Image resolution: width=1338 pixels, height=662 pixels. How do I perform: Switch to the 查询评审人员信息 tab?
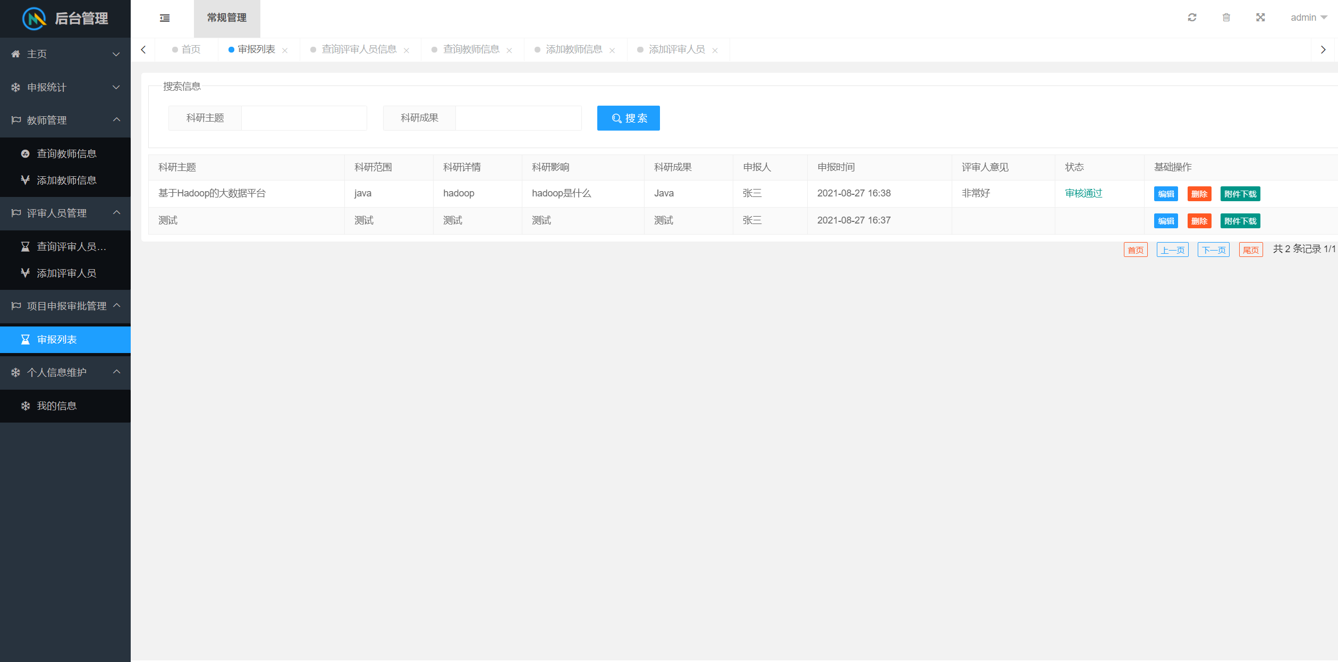coord(359,49)
